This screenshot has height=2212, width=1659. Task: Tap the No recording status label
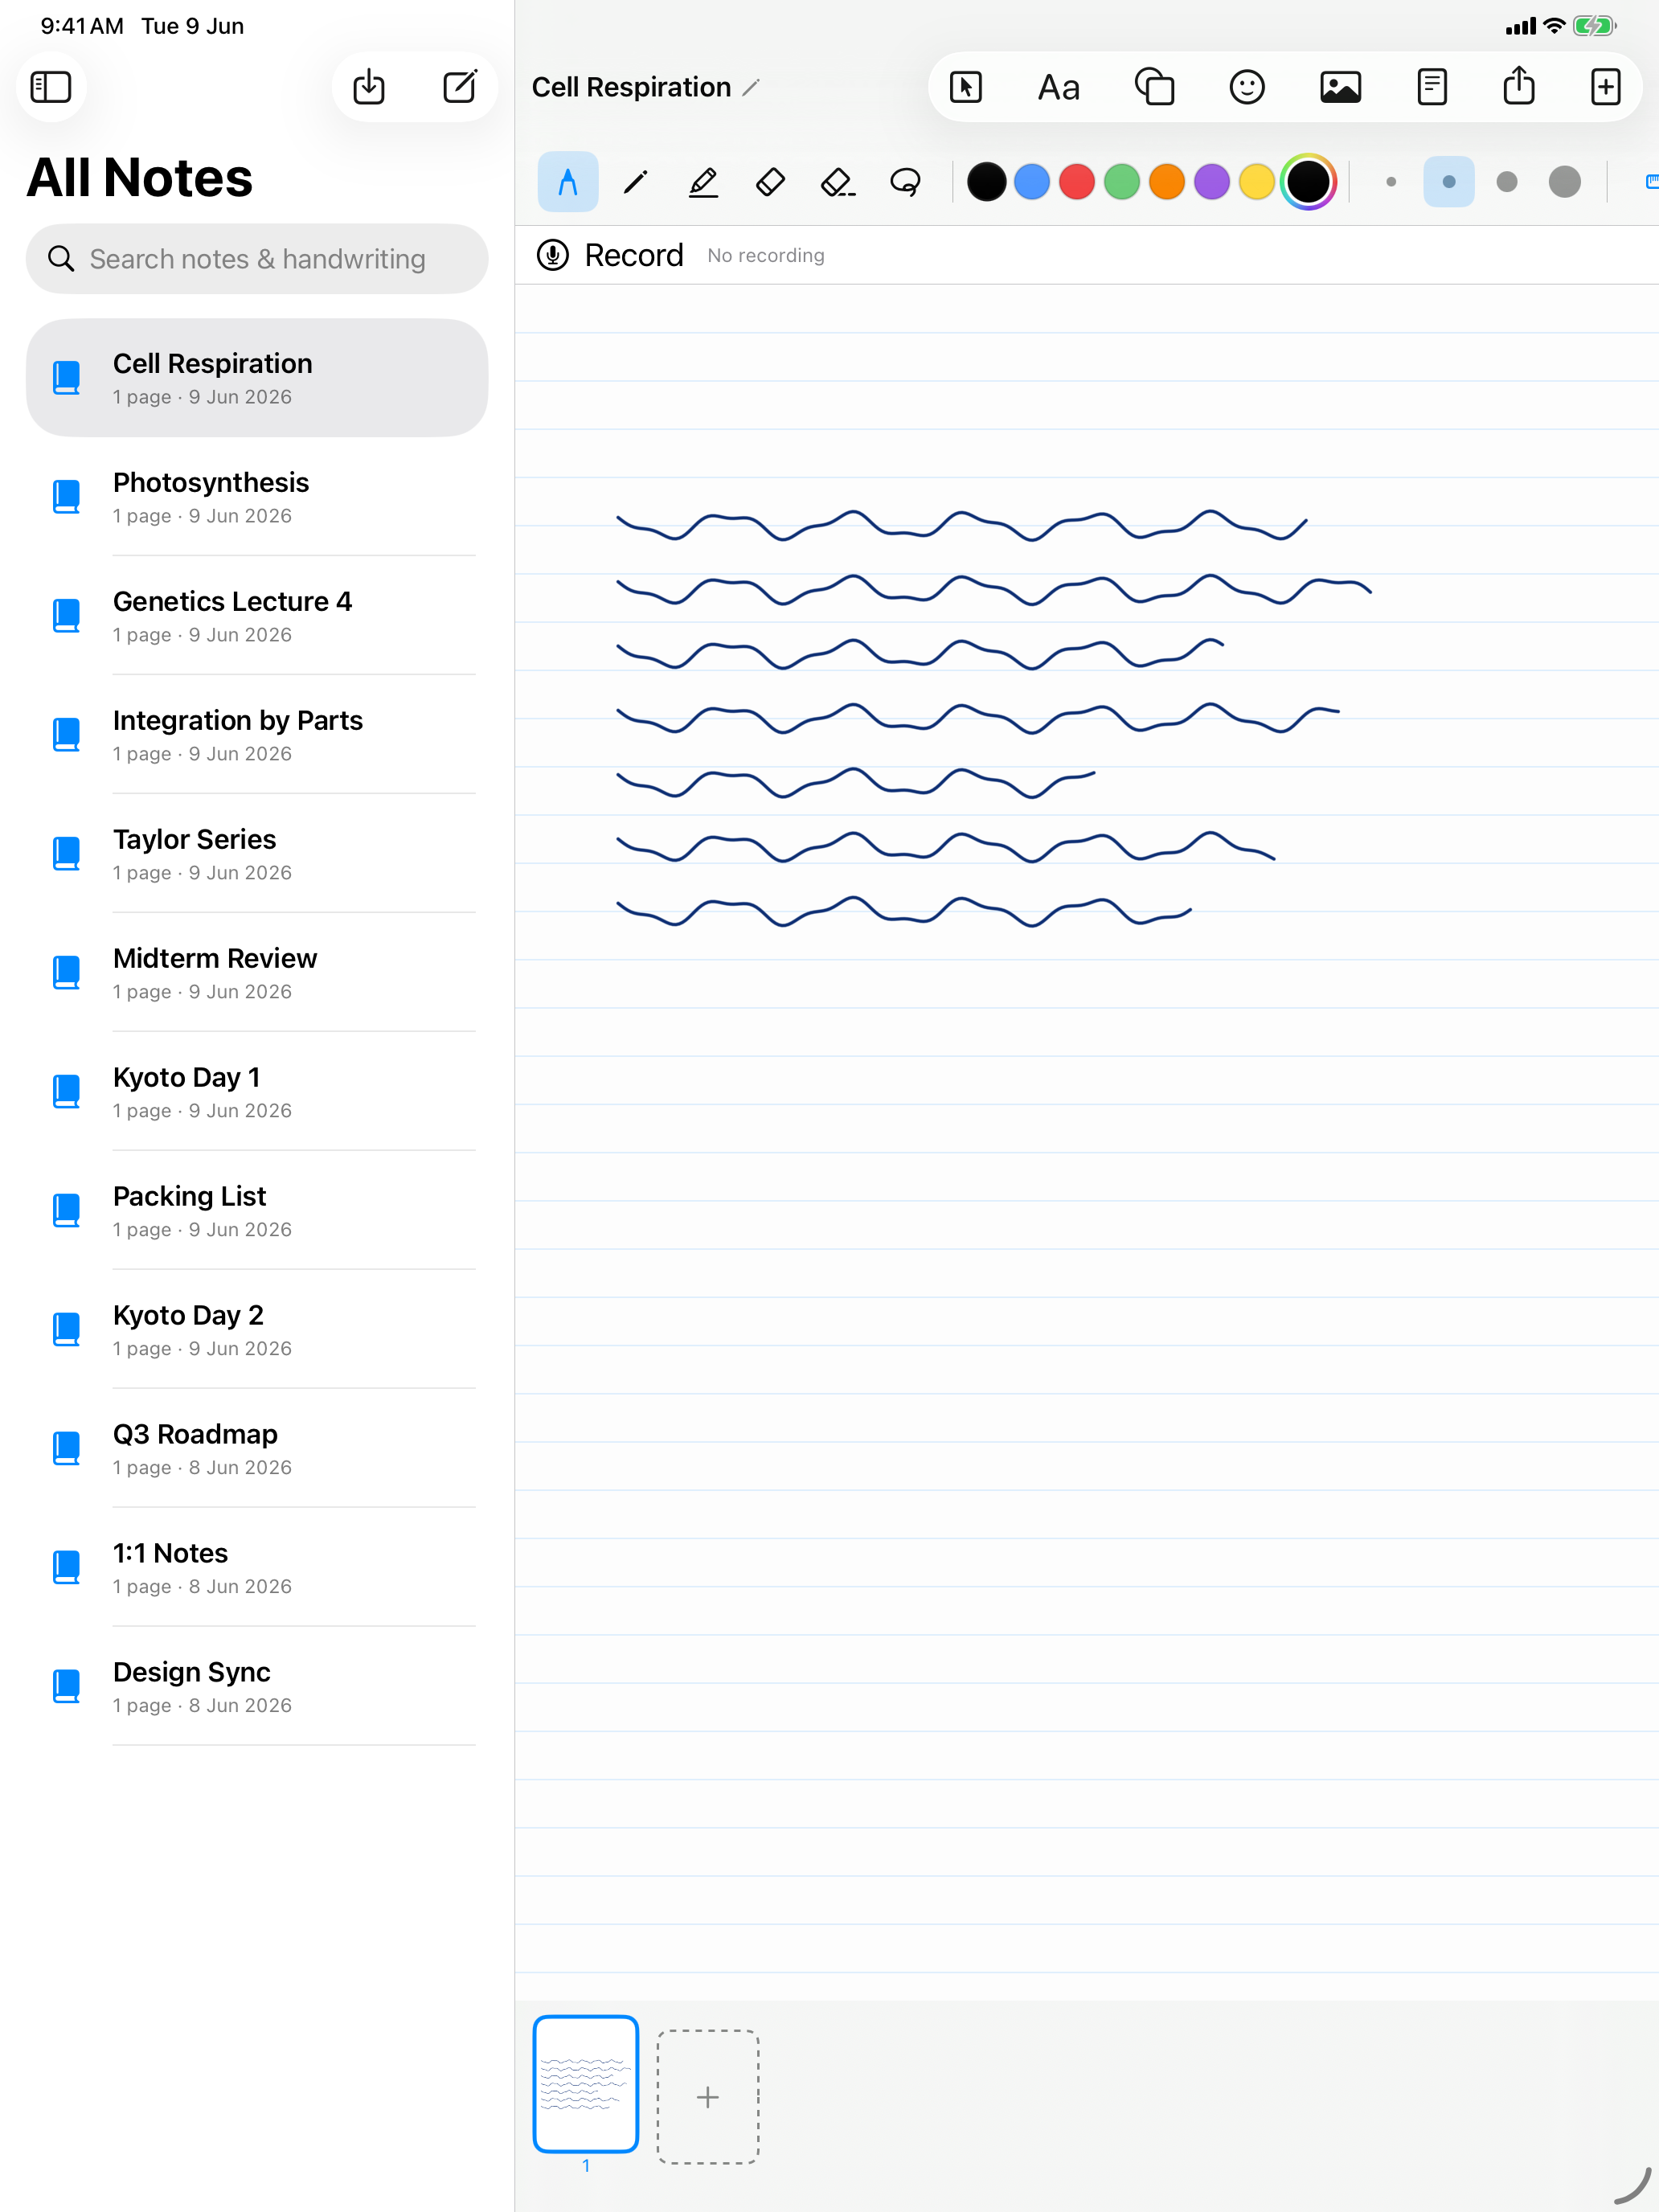766,256
